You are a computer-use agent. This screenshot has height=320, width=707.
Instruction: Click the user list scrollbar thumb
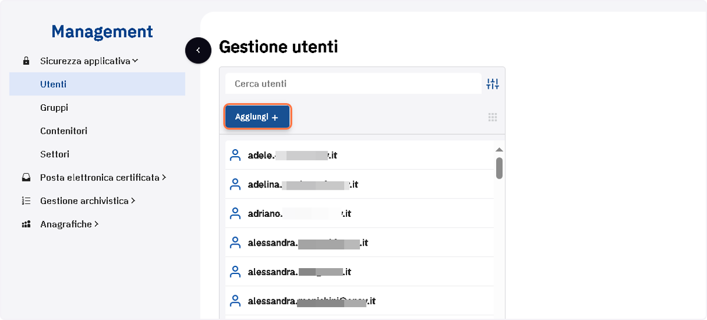[x=499, y=167]
